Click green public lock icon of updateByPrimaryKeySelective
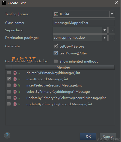This screenshot has width=121, height=142. click(19, 98)
